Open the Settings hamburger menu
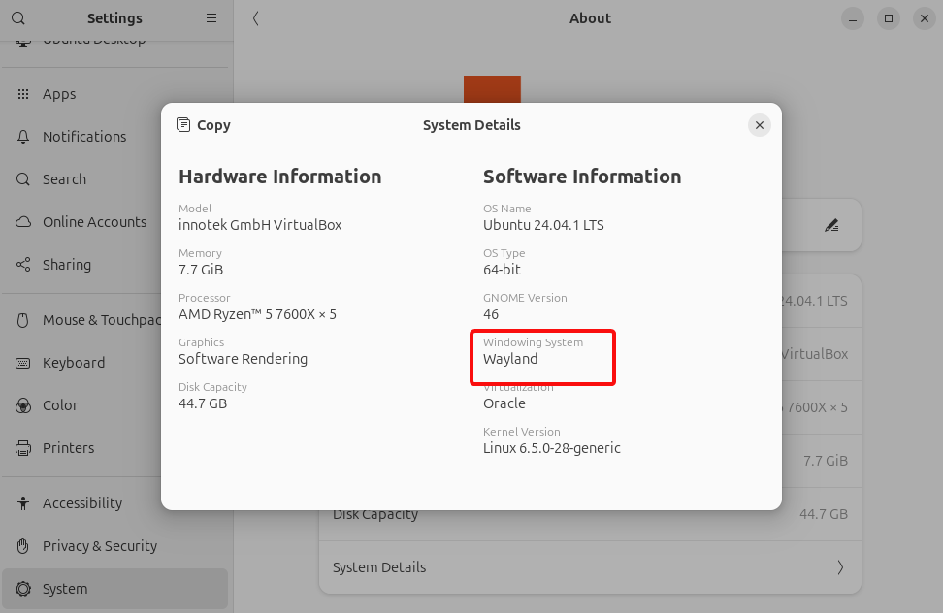Viewport: 943px width, 613px height. 211,18
